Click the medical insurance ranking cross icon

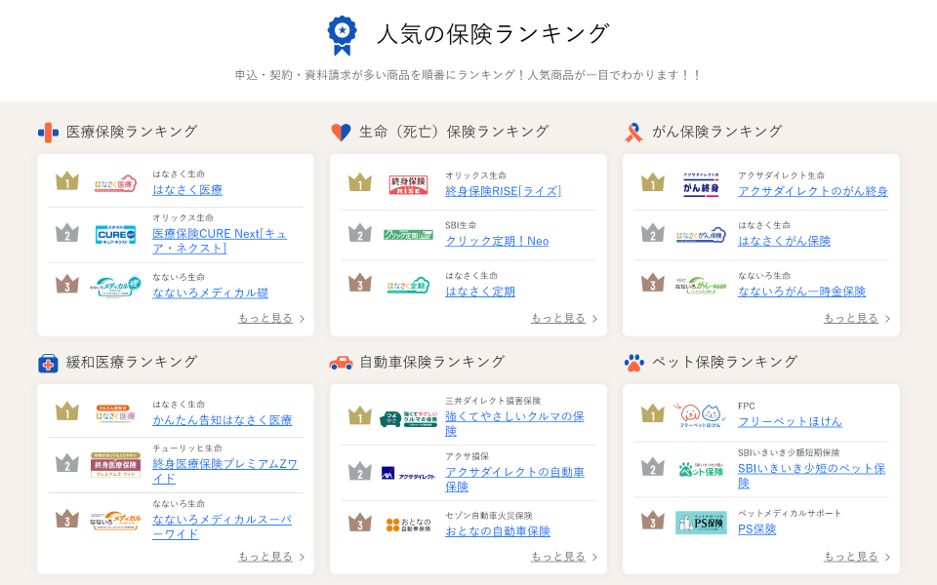pyautogui.click(x=48, y=133)
